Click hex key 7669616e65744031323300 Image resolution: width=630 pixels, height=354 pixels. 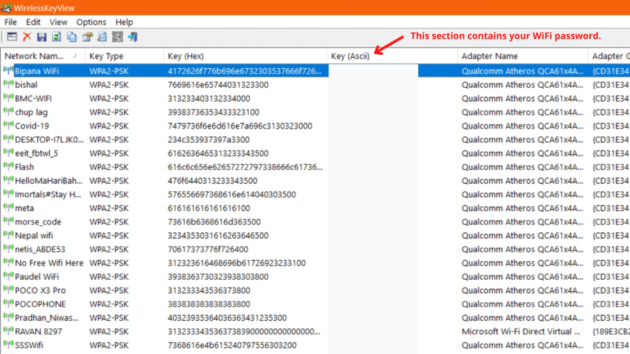218,85
